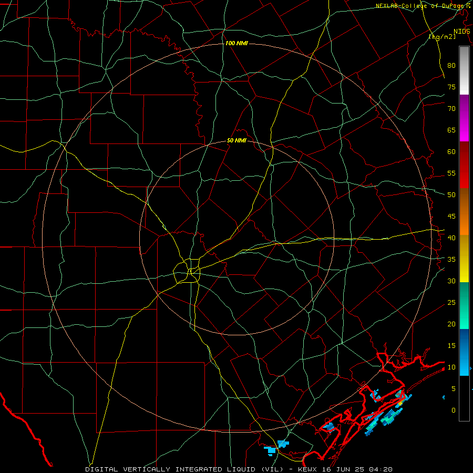Click the KEWX station identifier in caption
The width and height of the screenshot is (473, 473).
[x=307, y=469]
